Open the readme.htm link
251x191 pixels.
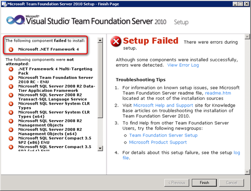point(218,93)
